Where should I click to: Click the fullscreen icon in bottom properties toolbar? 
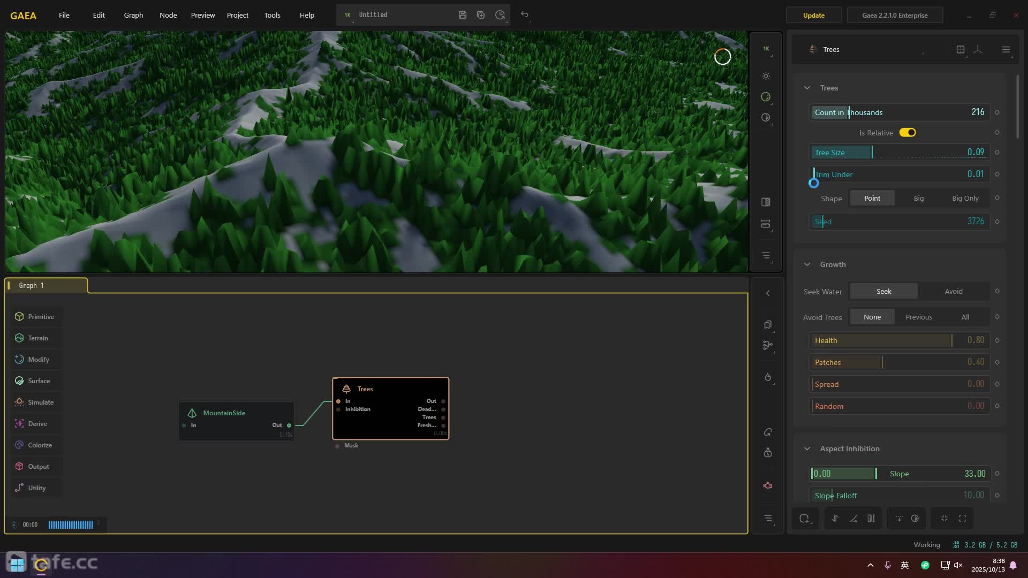tap(962, 518)
